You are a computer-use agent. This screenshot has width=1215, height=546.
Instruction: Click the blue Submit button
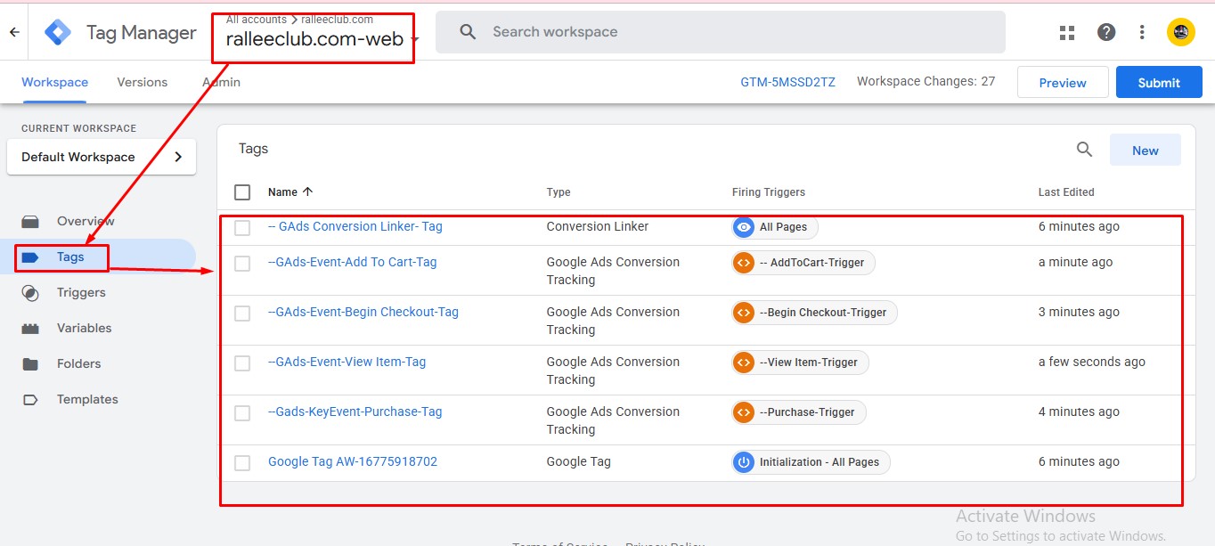(1158, 82)
